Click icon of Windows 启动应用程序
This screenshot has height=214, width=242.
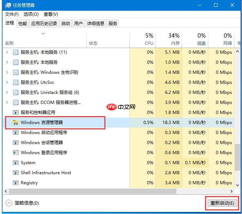[x=15, y=133]
